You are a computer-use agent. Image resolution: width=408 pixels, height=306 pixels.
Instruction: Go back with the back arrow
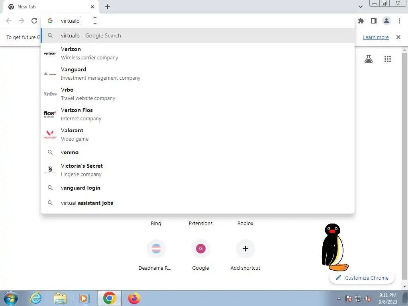click(9, 21)
